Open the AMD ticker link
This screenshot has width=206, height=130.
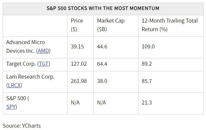[x=43, y=51]
